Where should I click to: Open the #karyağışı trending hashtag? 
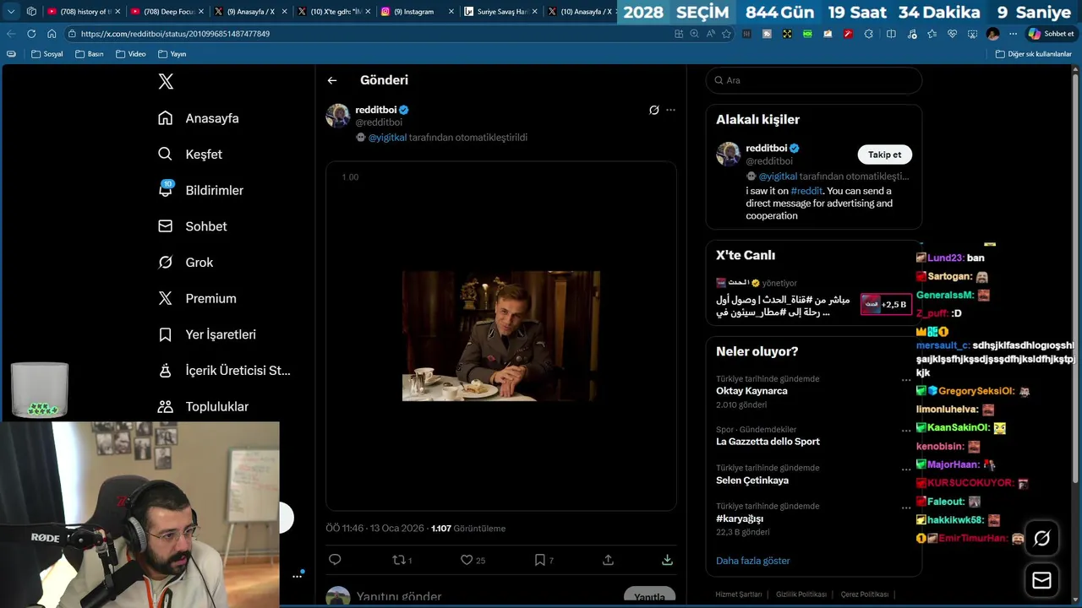(x=740, y=518)
